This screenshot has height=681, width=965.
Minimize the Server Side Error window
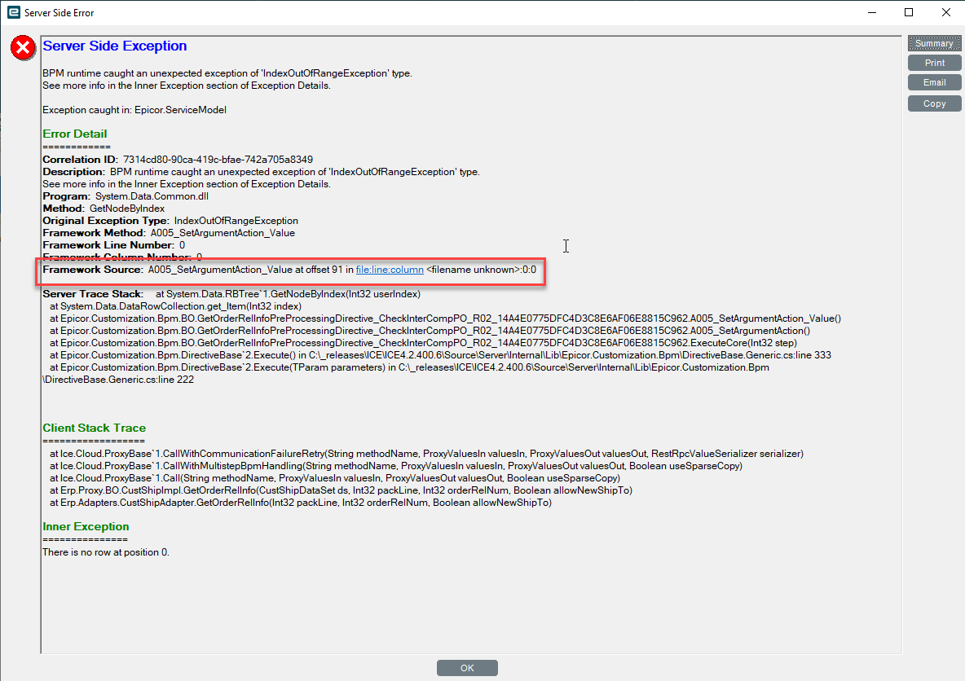(x=871, y=12)
